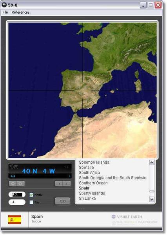The width and height of the screenshot is (167, 235).
Task: Click the app icon in title bar
Action: (4, 5)
